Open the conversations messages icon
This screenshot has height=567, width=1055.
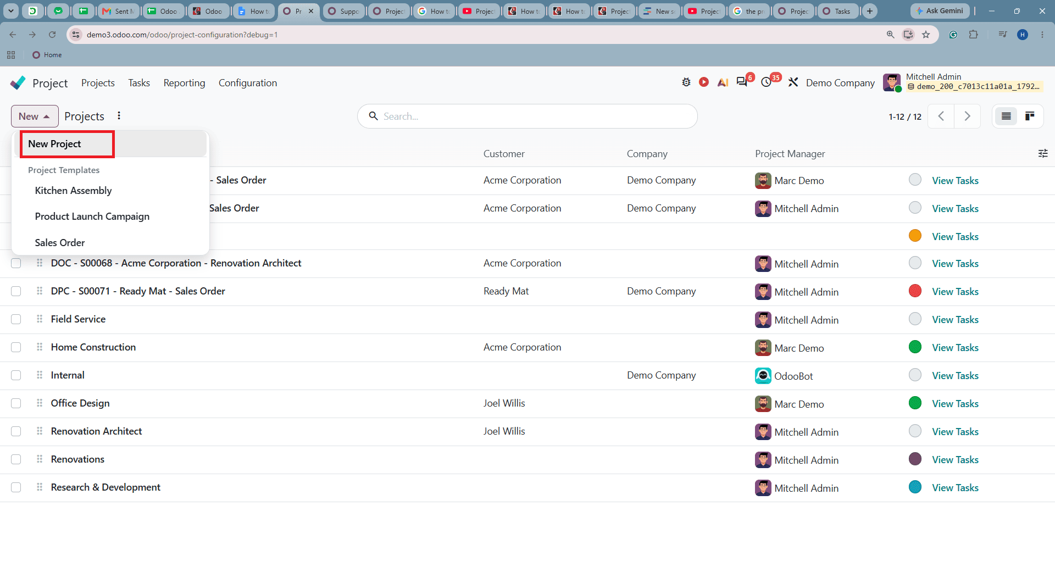742,82
